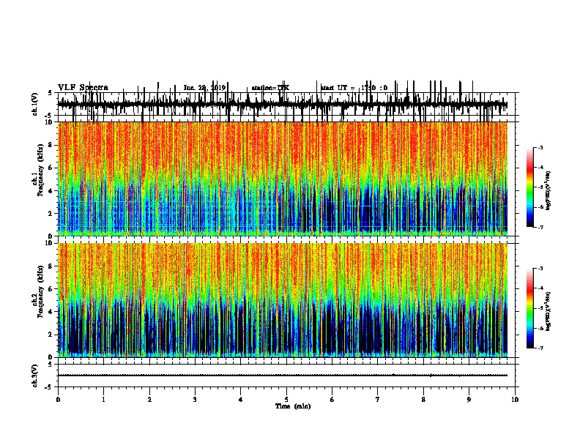Click the 6 kHz tick on ch.1 frequency axis
The width and height of the screenshot is (580, 448).
51,168
